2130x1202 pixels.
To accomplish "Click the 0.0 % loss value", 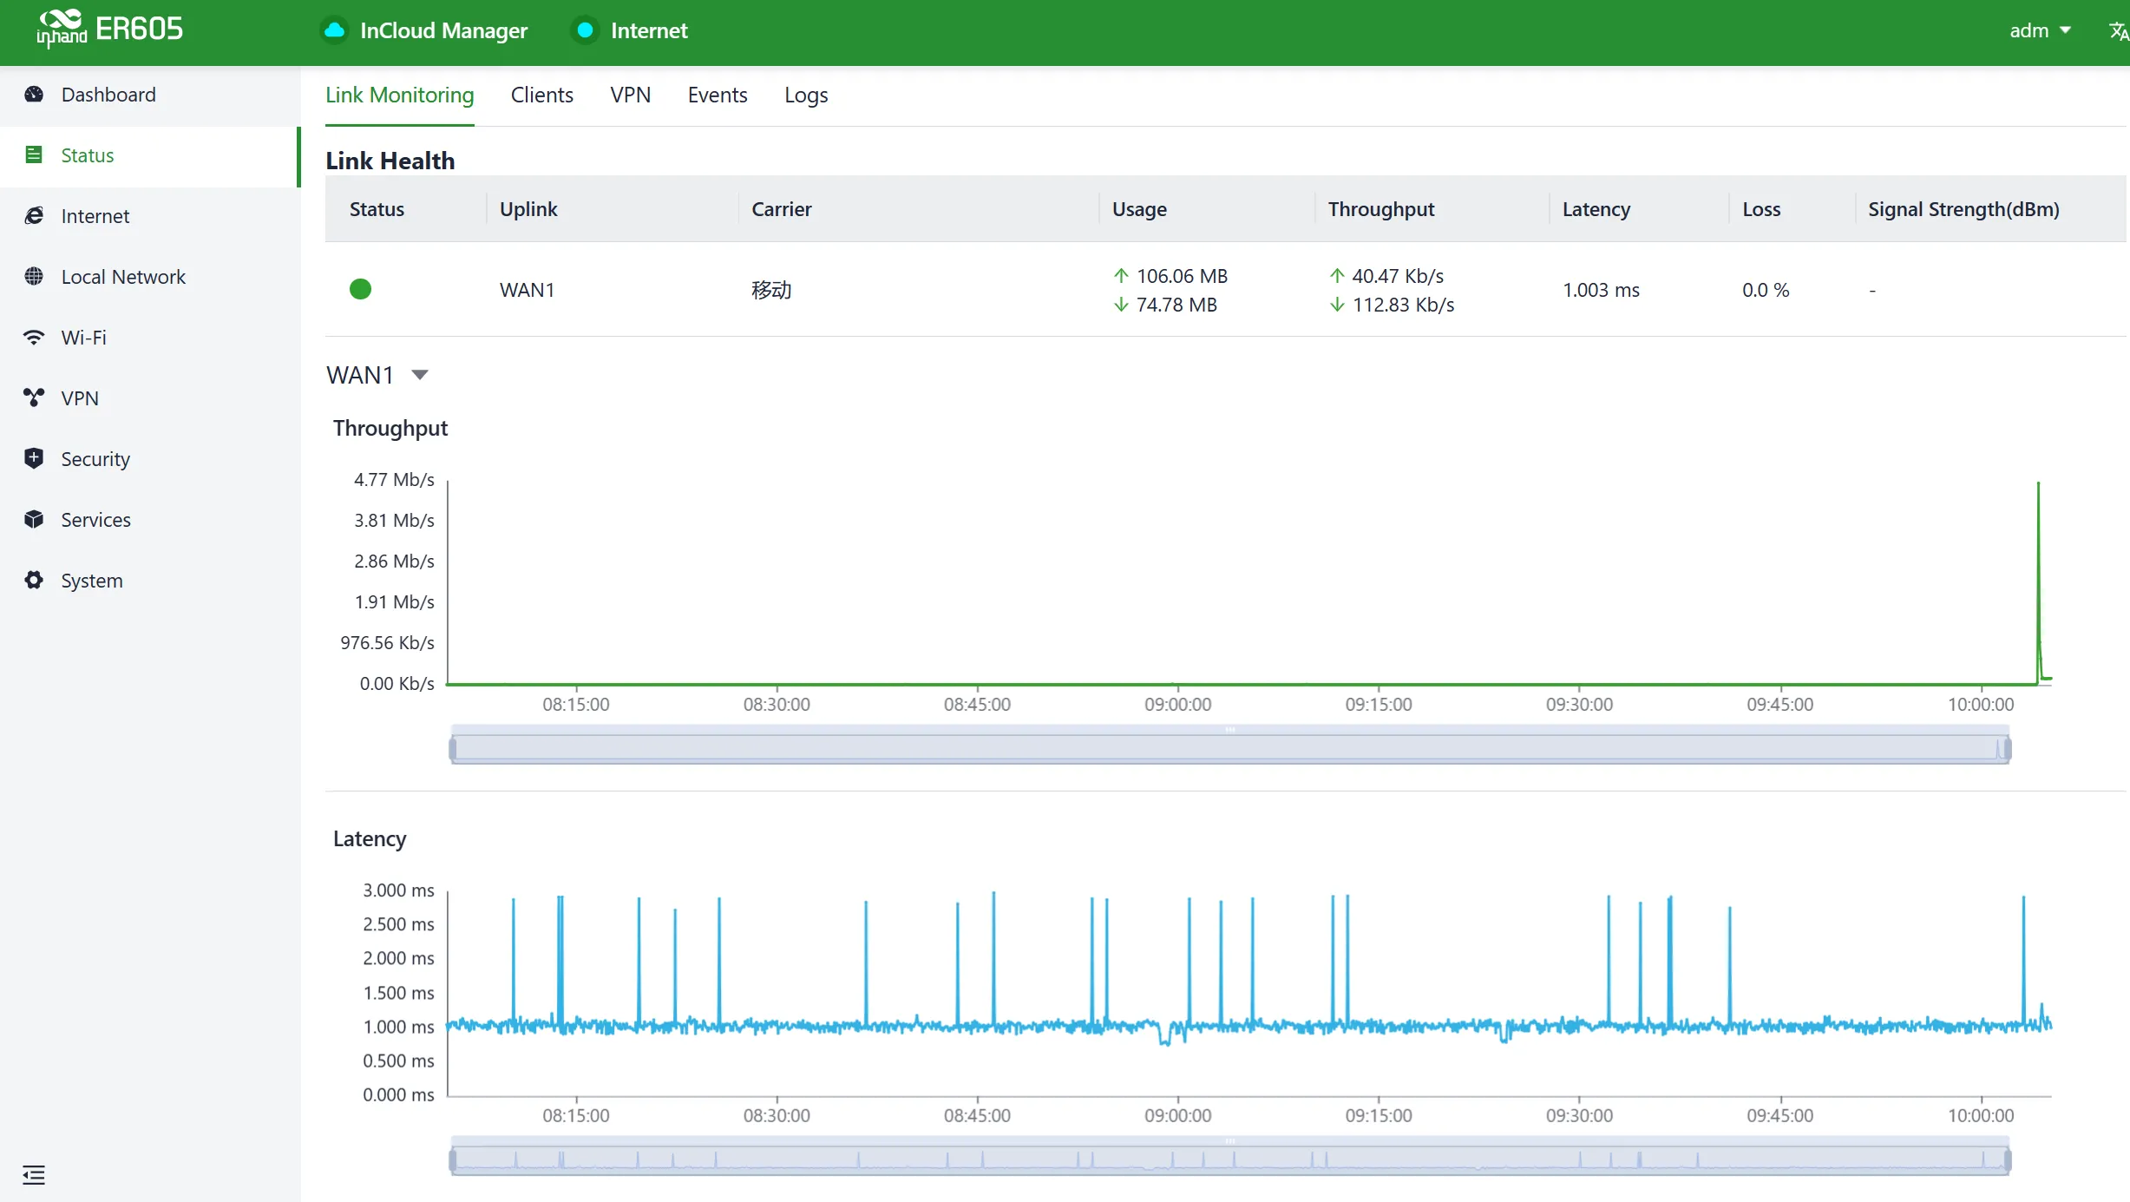I will (1766, 290).
